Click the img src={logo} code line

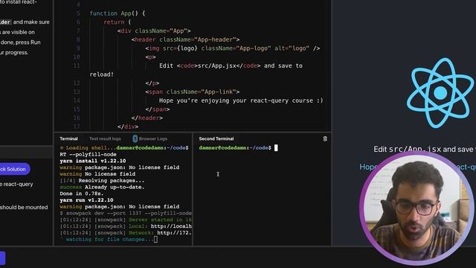[233, 48]
